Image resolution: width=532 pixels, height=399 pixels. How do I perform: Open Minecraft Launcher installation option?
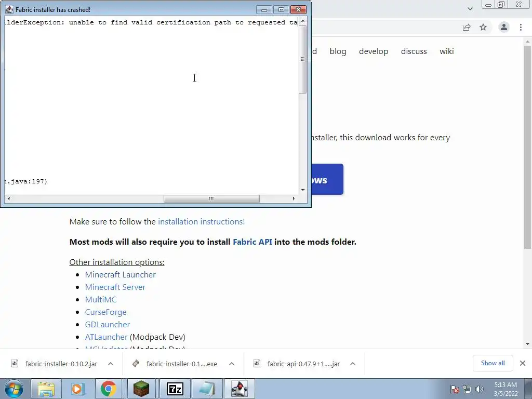(x=120, y=274)
